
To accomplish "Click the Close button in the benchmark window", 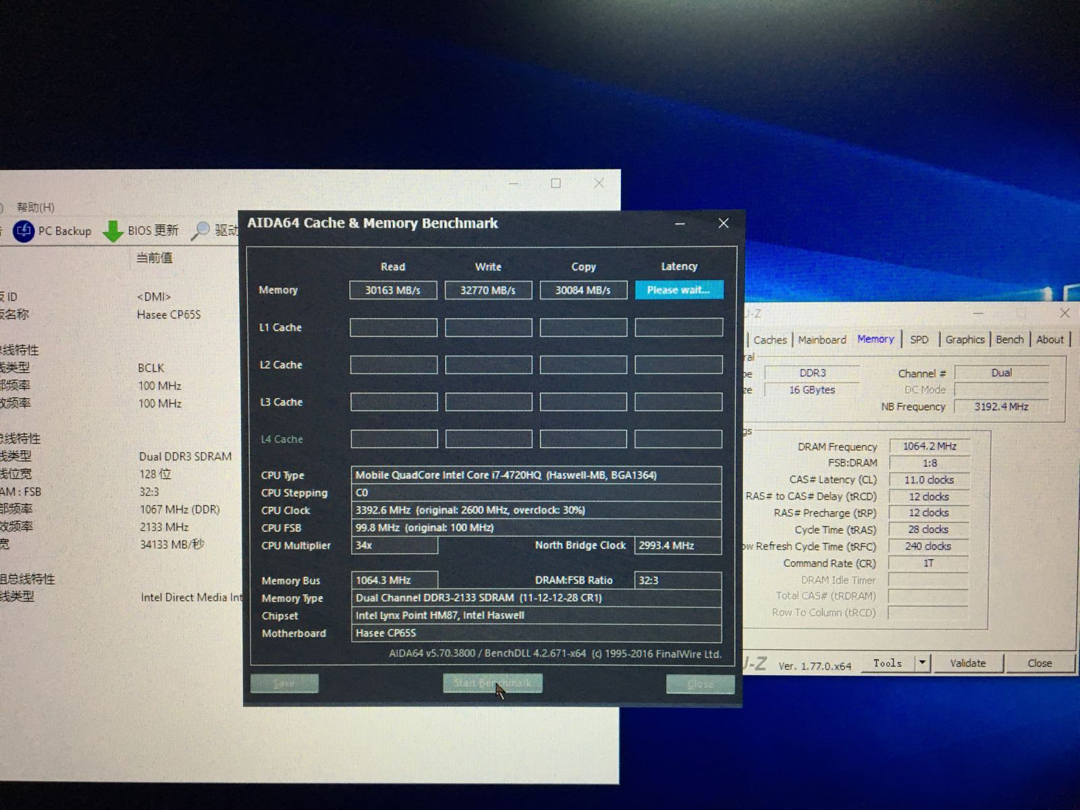I will click(x=700, y=684).
